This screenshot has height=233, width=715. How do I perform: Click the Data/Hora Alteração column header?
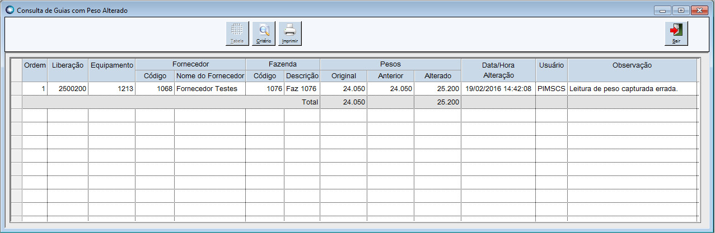(498, 70)
